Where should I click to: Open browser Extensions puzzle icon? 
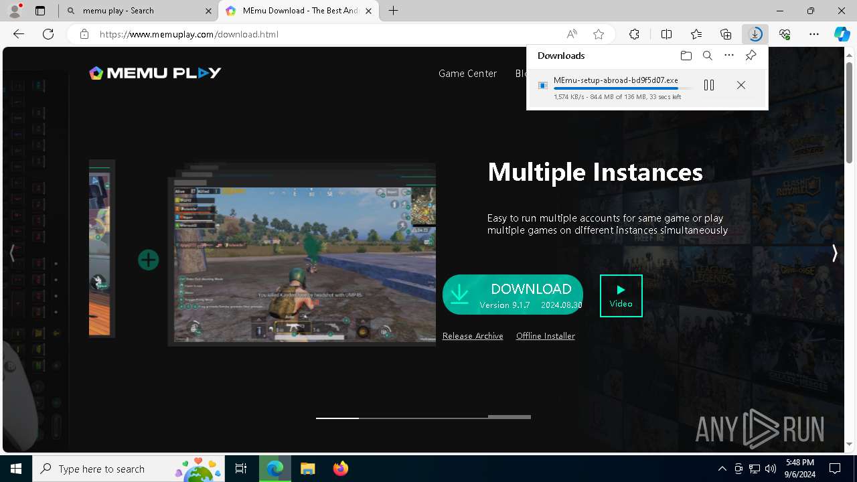634,34
